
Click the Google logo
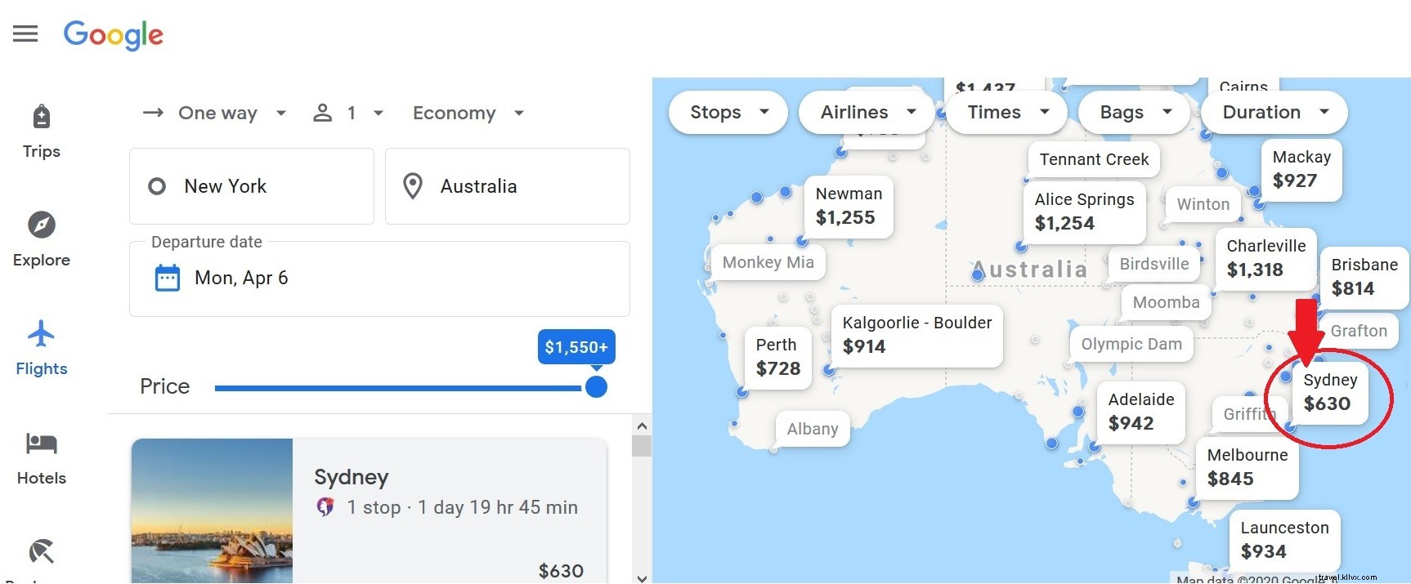(x=113, y=34)
